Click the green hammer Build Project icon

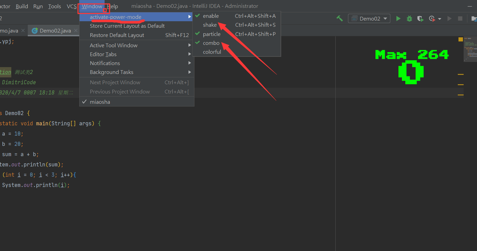pyautogui.click(x=340, y=18)
